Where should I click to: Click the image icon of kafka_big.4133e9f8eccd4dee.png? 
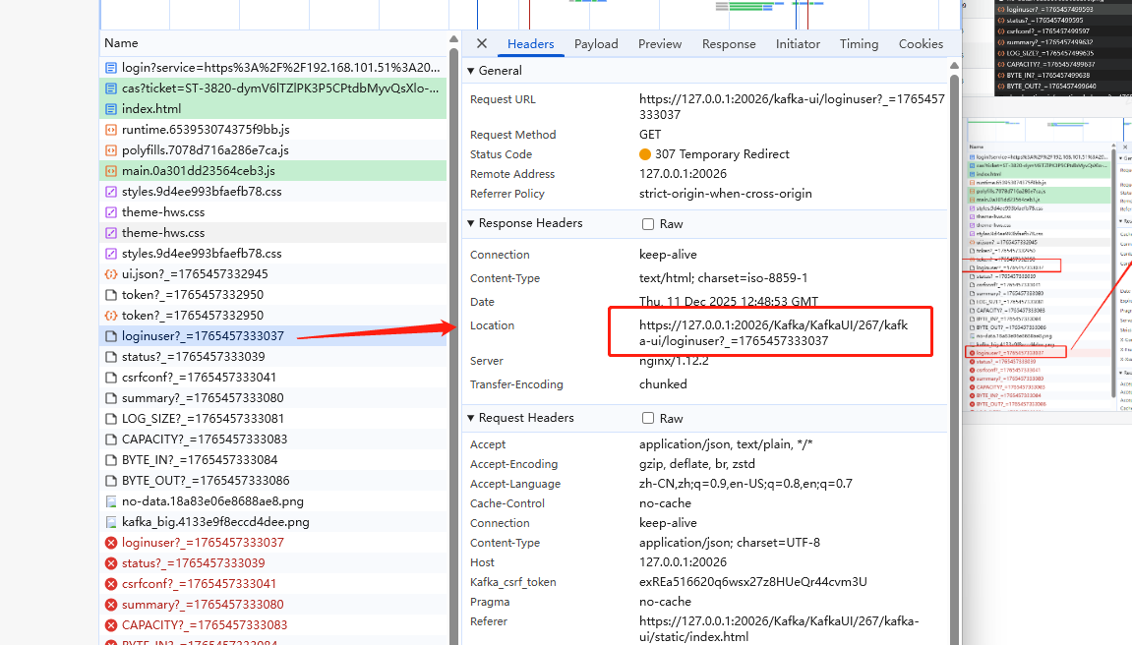pyautogui.click(x=110, y=522)
